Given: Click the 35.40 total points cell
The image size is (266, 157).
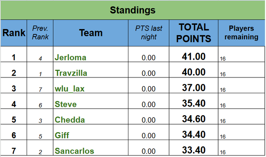Looking at the screenshot, I should pyautogui.click(x=194, y=101).
